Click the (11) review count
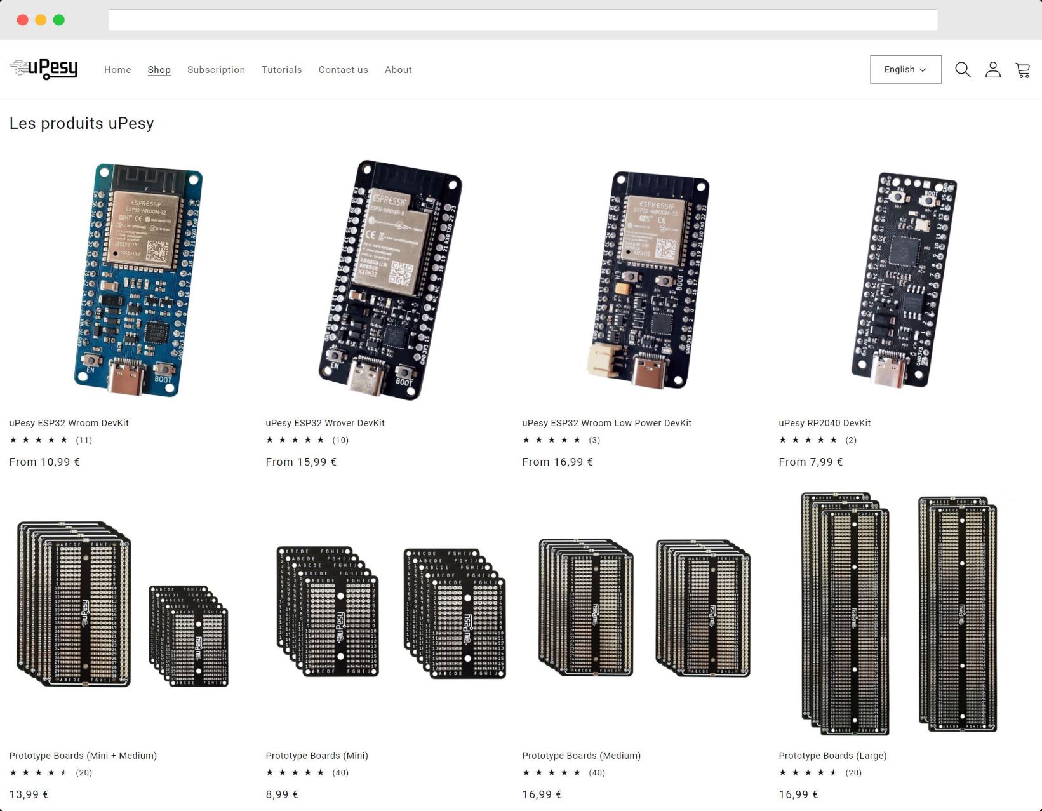Image resolution: width=1042 pixels, height=811 pixels. coord(84,440)
